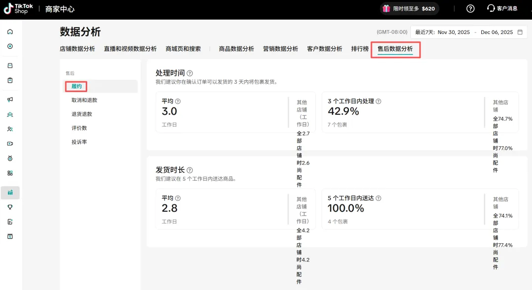Viewport: 532px width, 290px height.
Task: Click the highlighted data analytics chart icon
Action: click(10, 193)
